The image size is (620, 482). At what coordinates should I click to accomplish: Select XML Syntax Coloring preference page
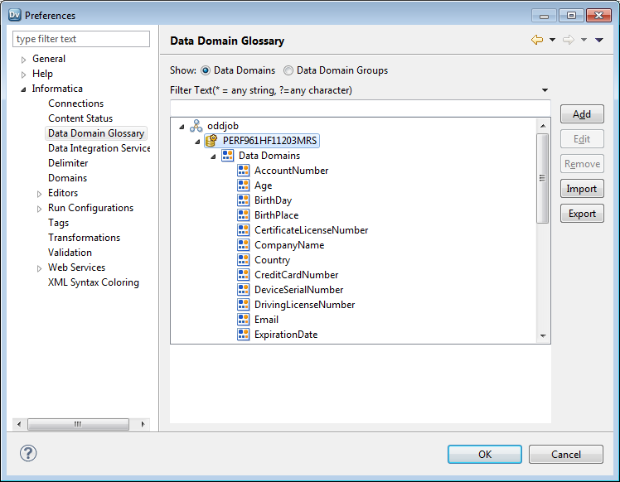(x=93, y=282)
